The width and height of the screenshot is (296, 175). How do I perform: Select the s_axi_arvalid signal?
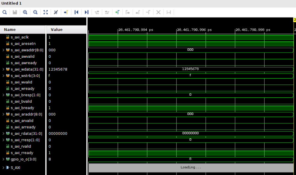coord(22,121)
